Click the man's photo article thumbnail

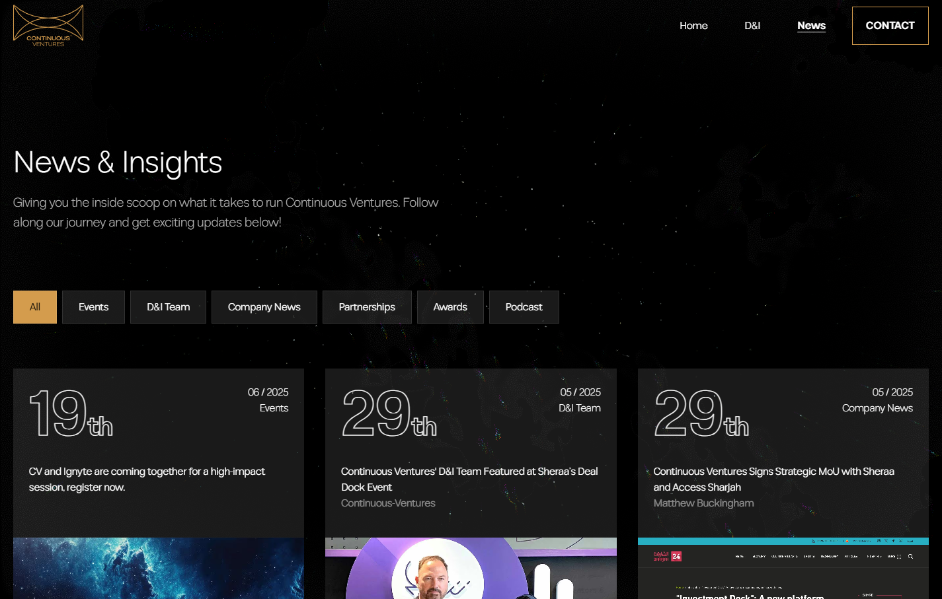(x=471, y=568)
